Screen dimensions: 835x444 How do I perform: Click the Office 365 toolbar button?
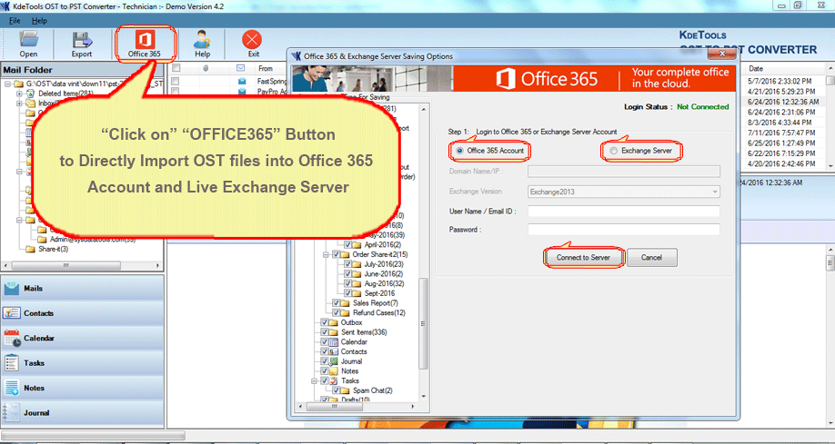(x=144, y=43)
